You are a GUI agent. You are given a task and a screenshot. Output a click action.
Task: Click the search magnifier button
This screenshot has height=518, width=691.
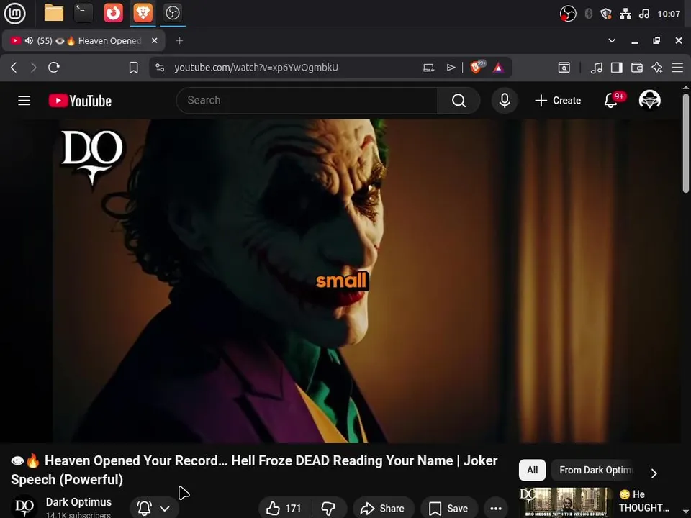[459, 101]
